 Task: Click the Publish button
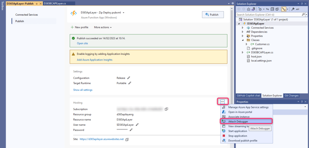[213, 14]
